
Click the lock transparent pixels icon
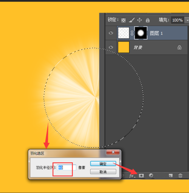[123, 20]
